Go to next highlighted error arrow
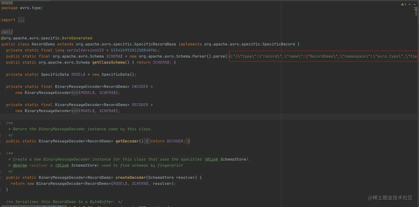 coord(414,4)
